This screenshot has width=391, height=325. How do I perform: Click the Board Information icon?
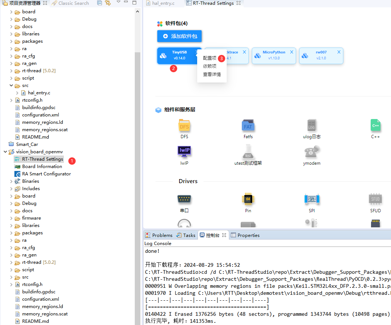click(x=17, y=167)
